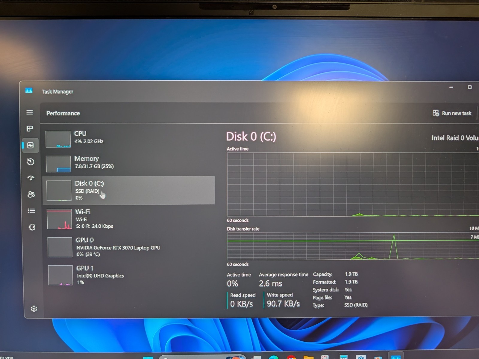Screen dimensions: 479x359
Task: Click the Active time graph area
Action: pos(353,184)
